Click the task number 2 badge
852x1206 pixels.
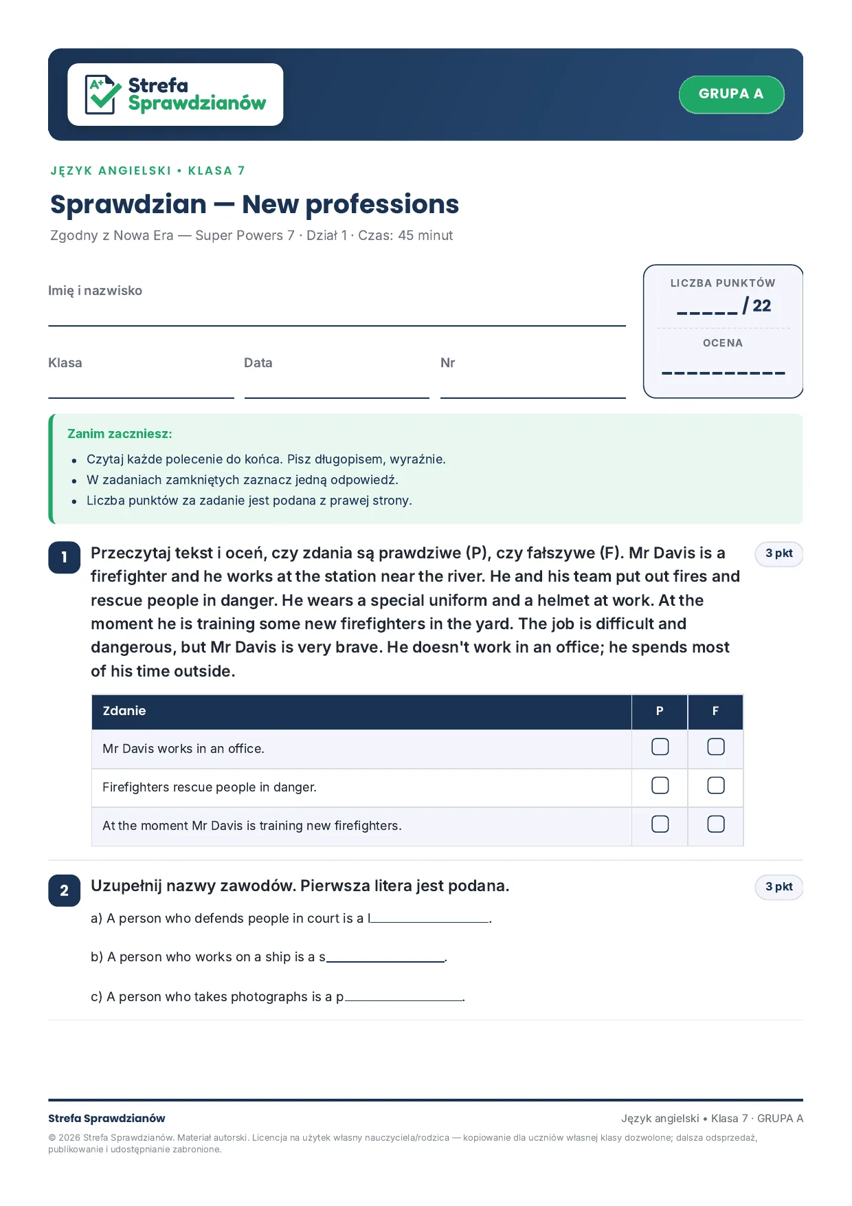click(x=65, y=890)
